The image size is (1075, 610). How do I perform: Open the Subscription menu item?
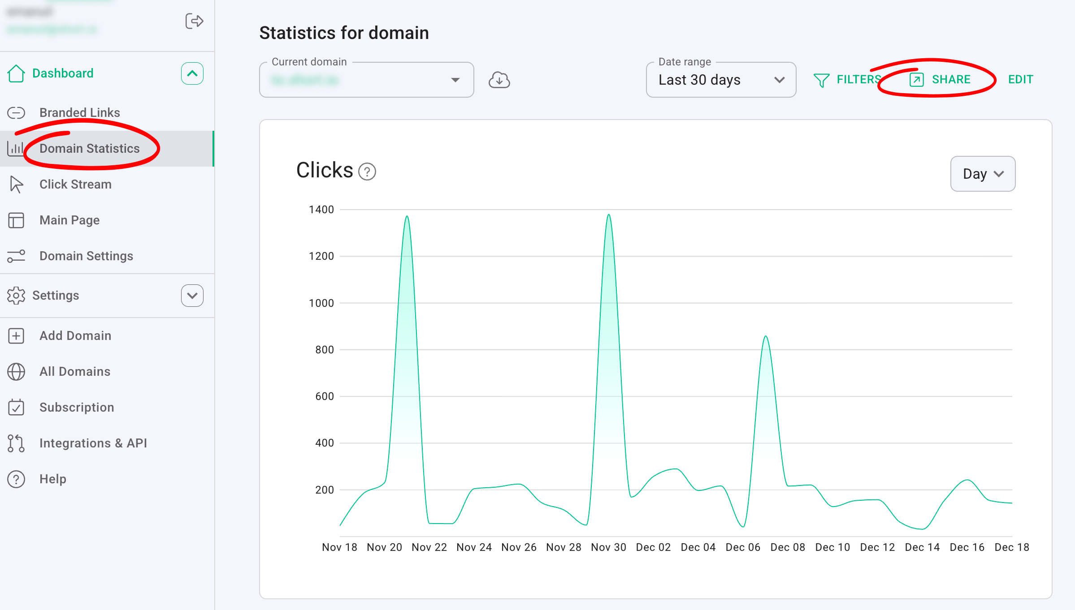(x=77, y=408)
